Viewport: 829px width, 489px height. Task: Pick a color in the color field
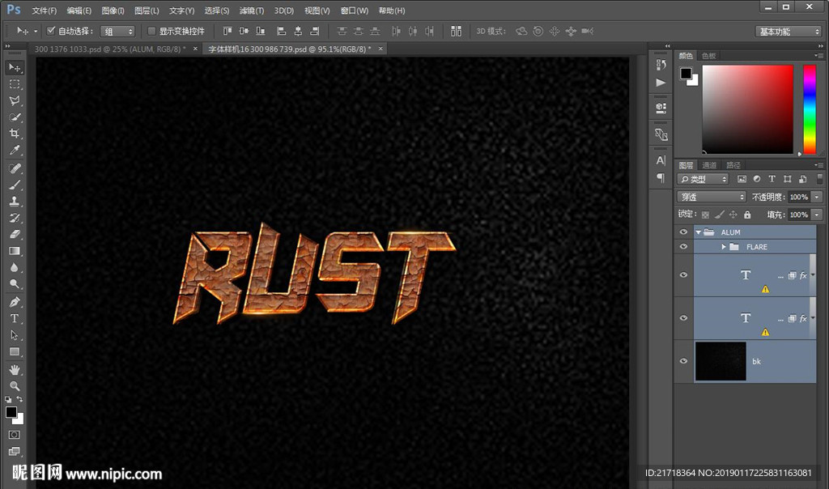point(747,109)
